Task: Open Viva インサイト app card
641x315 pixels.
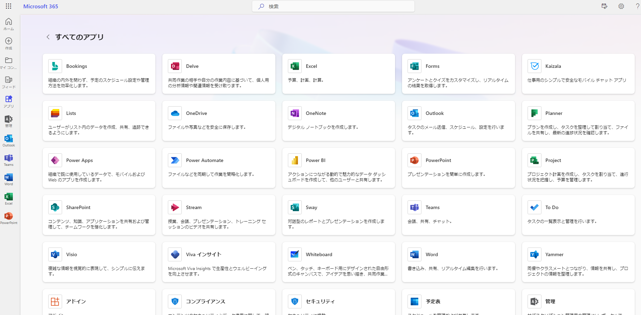Action: (219, 262)
